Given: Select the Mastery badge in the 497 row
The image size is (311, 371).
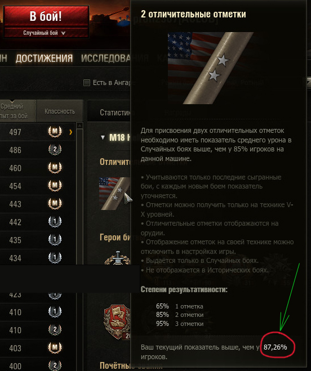Looking at the screenshot, I should (55, 132).
